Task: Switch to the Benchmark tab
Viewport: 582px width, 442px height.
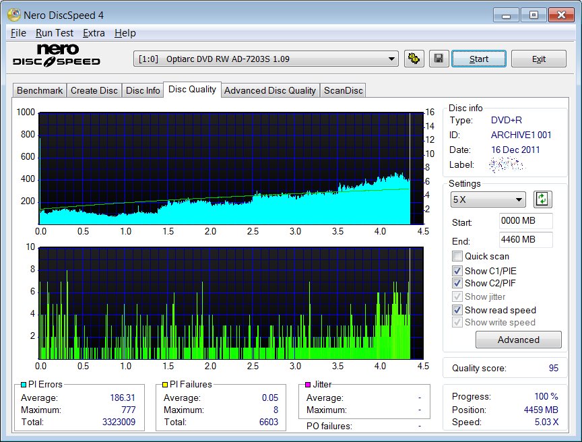Action: click(40, 90)
